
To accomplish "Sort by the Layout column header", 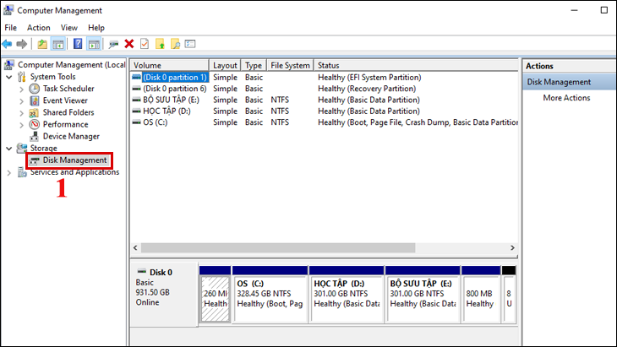I will coord(225,65).
